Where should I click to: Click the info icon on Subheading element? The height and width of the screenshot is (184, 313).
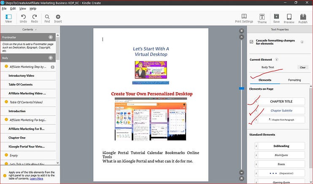(x=256, y=146)
